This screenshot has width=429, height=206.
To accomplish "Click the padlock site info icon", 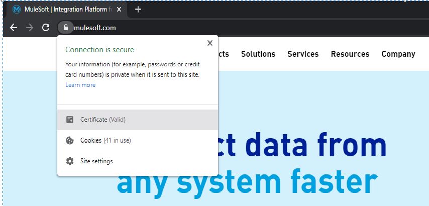I will 65,27.
